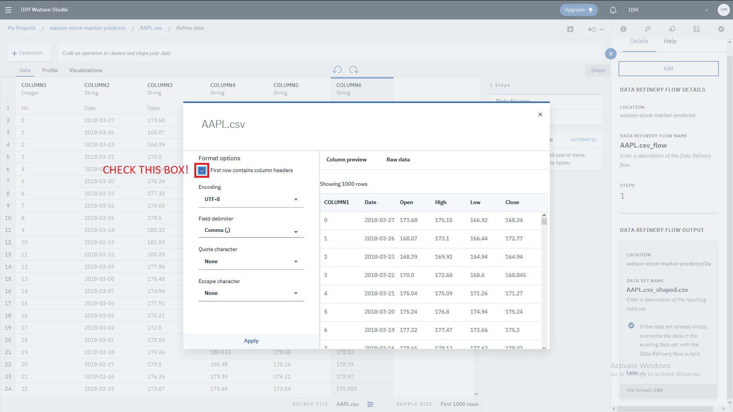Click the compass icon in toolbar

[721, 29]
